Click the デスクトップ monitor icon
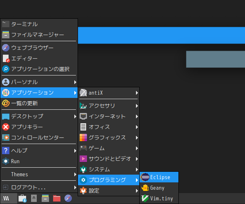Viewport: 245px width, 204px height. coord(6,116)
